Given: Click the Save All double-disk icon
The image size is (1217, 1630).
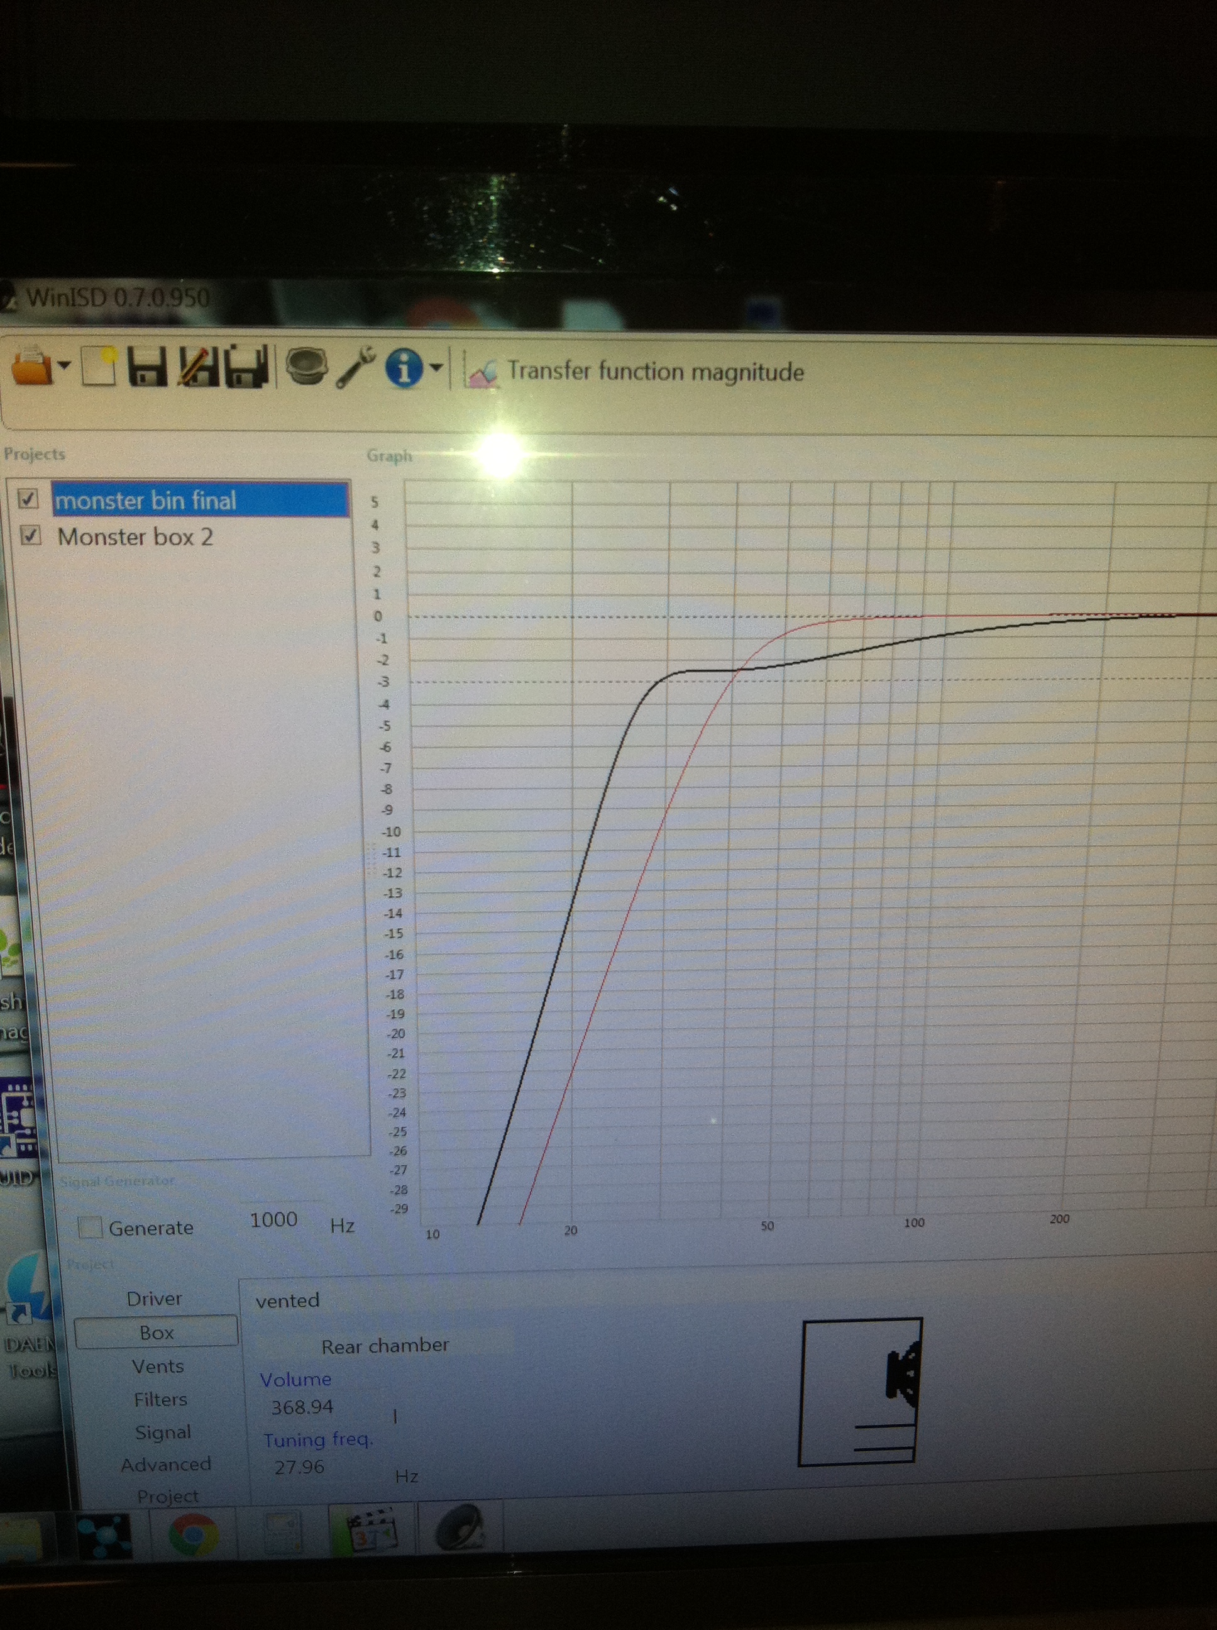Looking at the screenshot, I should click(247, 366).
